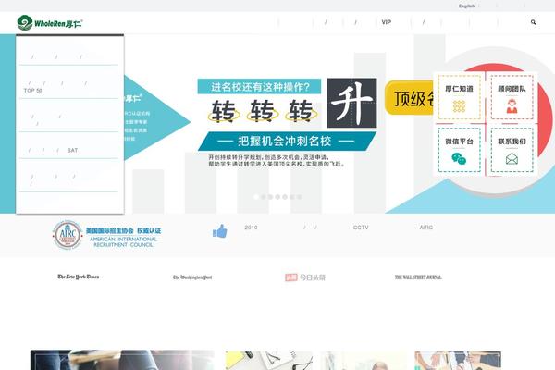The height and width of the screenshot is (370, 555).
Task: Click the 美国国际招生协会 权威认证 text
Action: click(x=123, y=230)
